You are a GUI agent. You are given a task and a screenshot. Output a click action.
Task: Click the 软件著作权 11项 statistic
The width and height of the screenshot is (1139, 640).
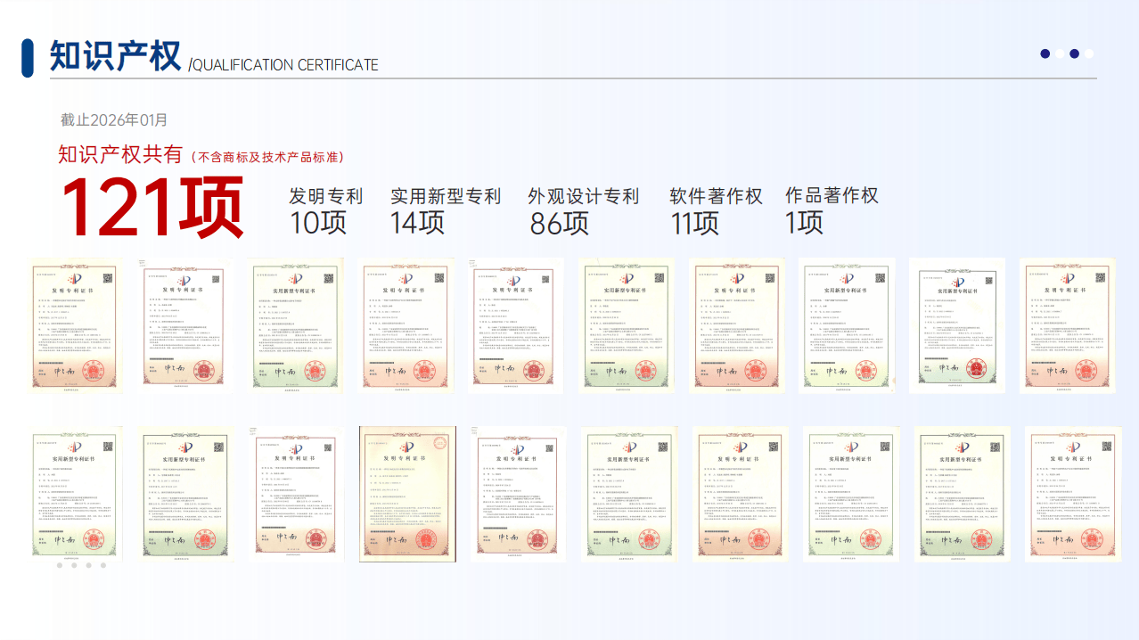715,210
